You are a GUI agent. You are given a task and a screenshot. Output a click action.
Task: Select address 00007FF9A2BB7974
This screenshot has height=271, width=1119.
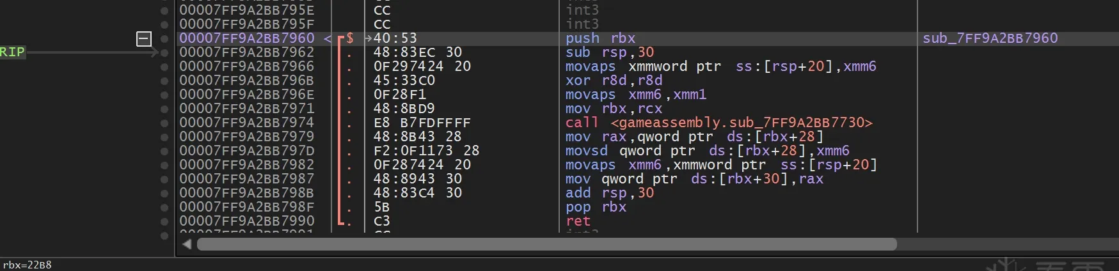(247, 123)
